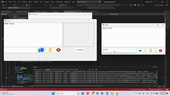Screen dimensions: 170x96
Task: Click the yellow folder icon in Server window
Action: (x=50, y=50)
